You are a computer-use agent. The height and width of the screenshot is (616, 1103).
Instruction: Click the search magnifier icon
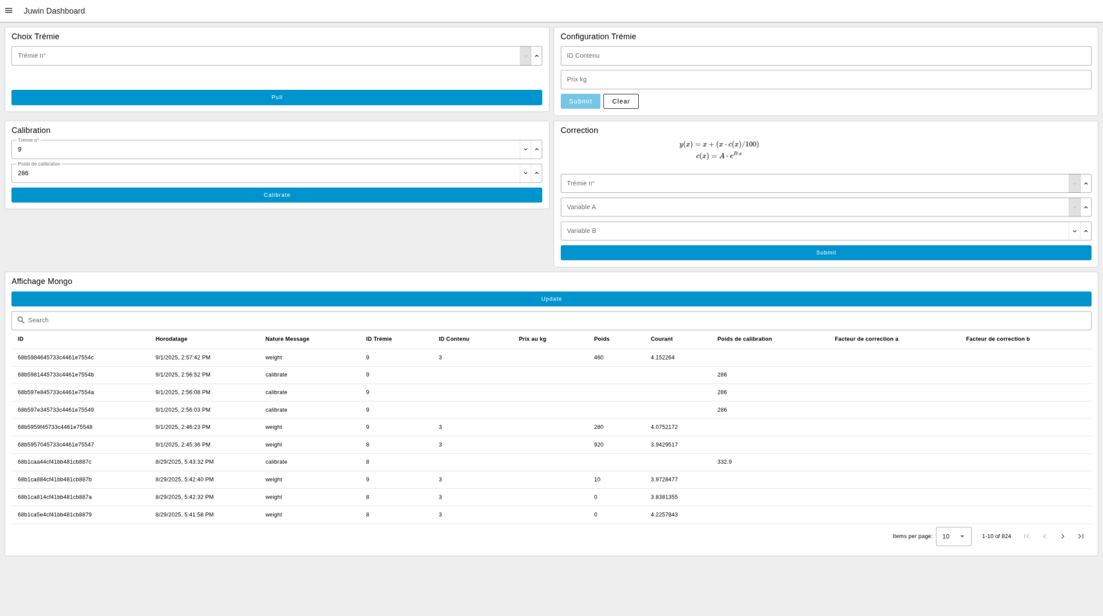pyautogui.click(x=21, y=320)
